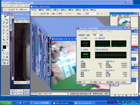This screenshot has width=140, height=105.
Task: Choose Subtract from selection mode button
Action: point(46,14)
